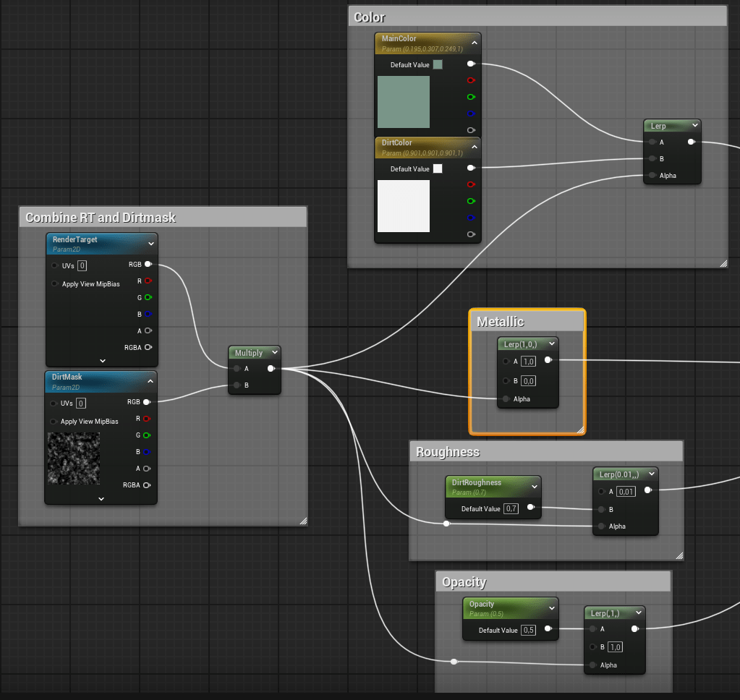Image resolution: width=740 pixels, height=700 pixels.
Task: Click the RGBA output pin on RenderTarget node
Action: pyautogui.click(x=148, y=347)
